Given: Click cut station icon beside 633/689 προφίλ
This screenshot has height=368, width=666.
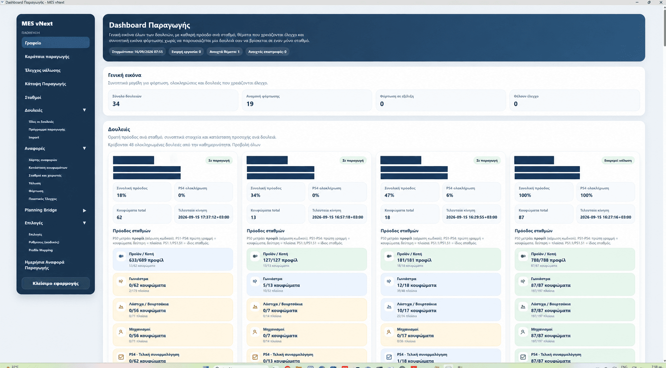Looking at the screenshot, I should point(121,256).
